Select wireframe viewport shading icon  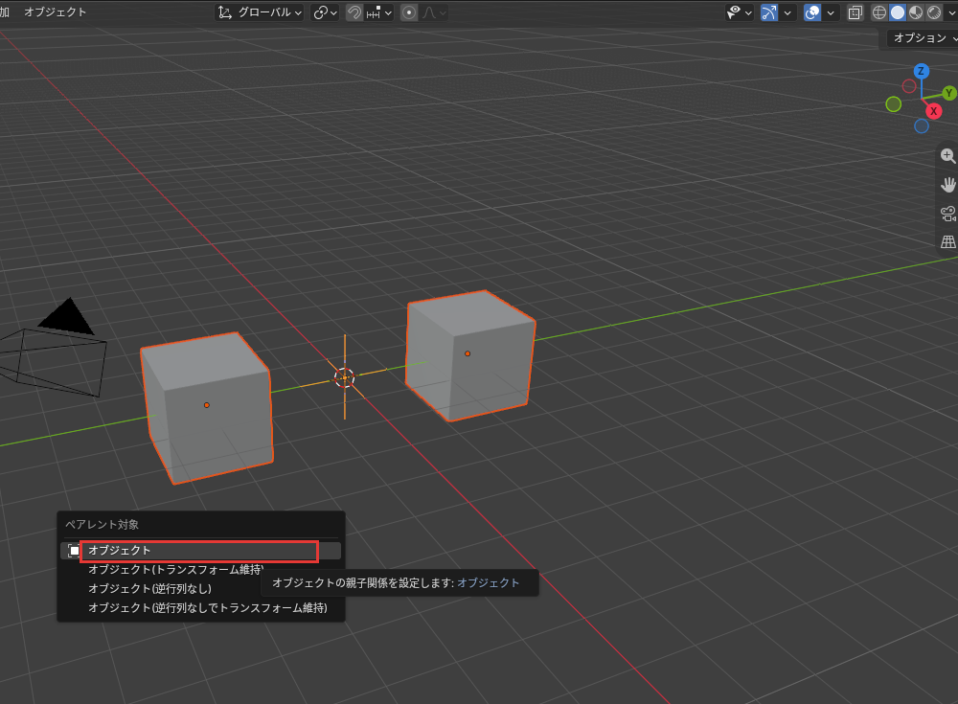pyautogui.click(x=879, y=12)
